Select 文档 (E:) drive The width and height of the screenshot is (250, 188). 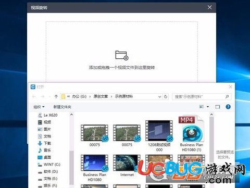(x=48, y=179)
